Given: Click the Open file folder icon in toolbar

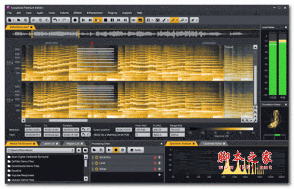Looking at the screenshot, I should pos(19,20).
